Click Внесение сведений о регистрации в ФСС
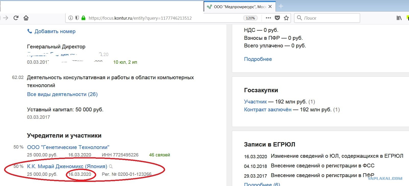The height and width of the screenshot is (186, 409). point(323,166)
